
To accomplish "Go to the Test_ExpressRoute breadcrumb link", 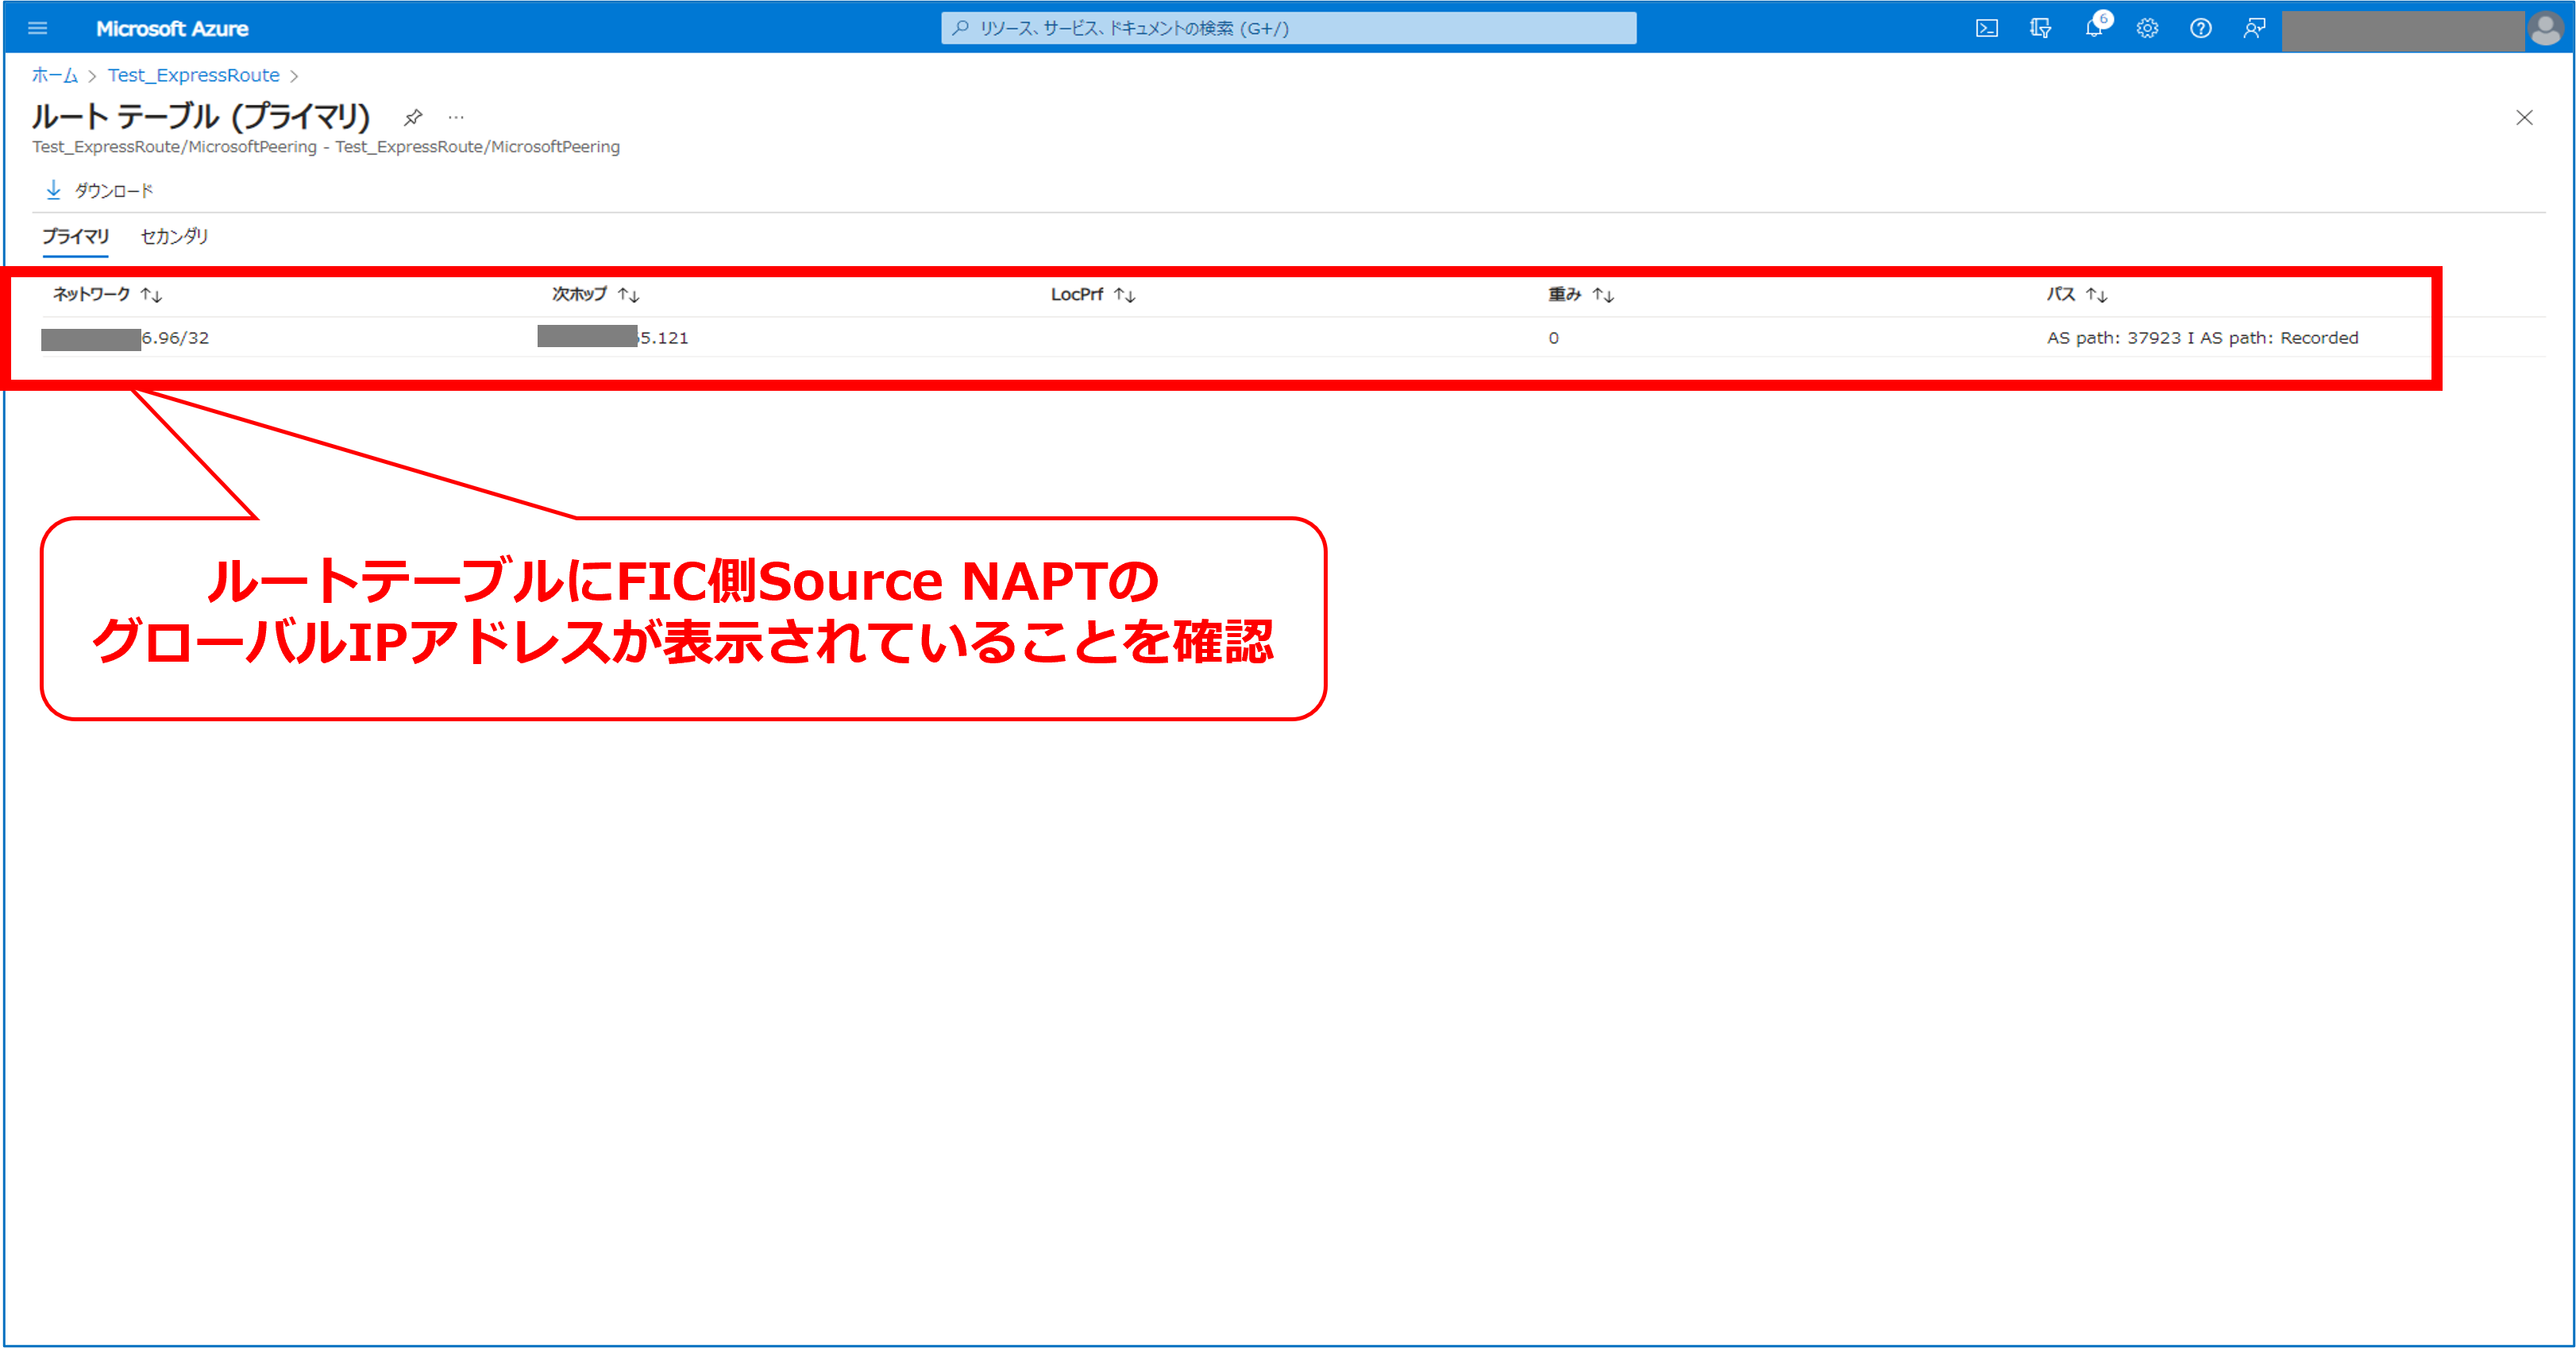I will [x=193, y=75].
